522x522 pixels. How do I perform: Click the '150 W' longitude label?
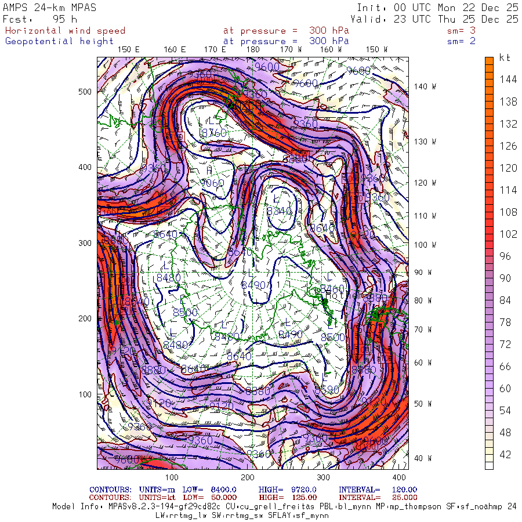point(377,50)
